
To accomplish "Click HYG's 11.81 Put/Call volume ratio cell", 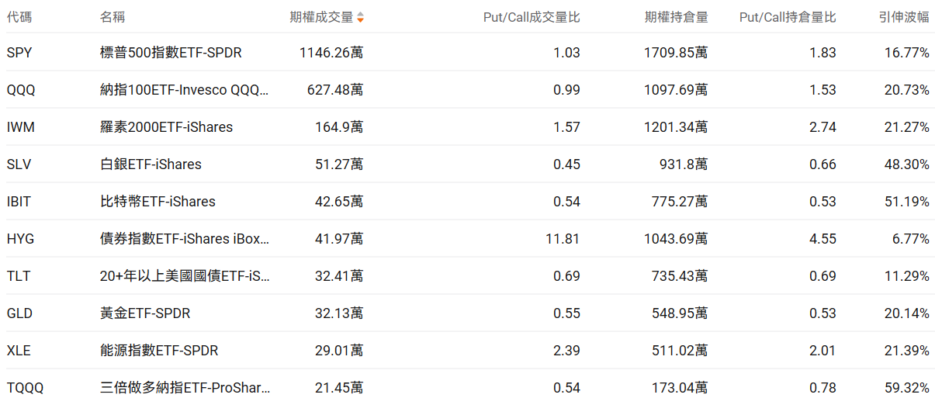I will [x=563, y=239].
